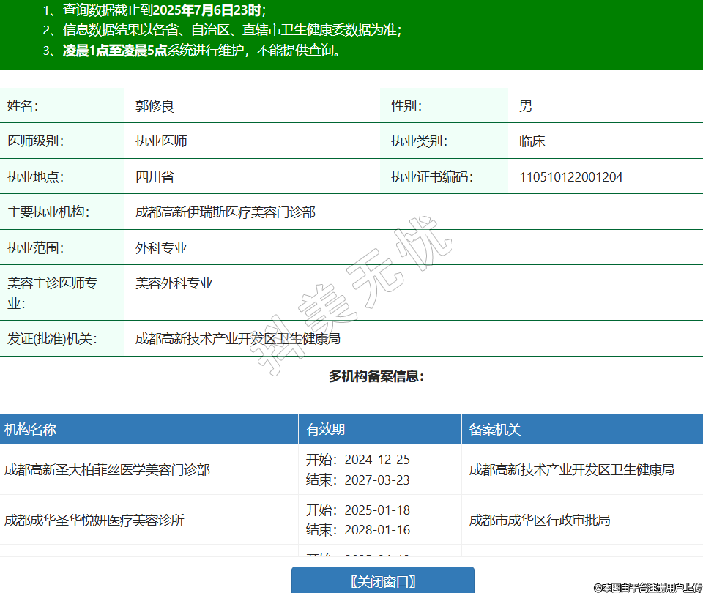
Task: Click the 关闭窗口 button
Action: coord(382,581)
